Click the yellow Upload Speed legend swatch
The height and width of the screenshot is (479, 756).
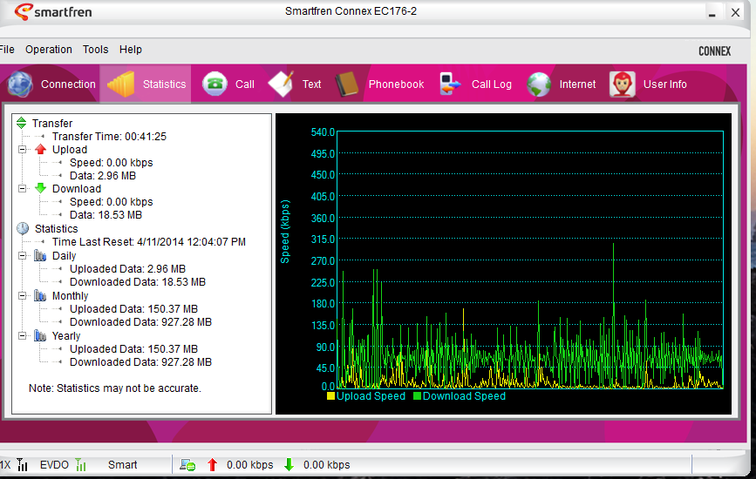(330, 396)
